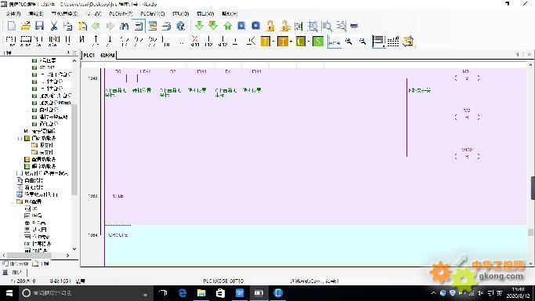Select the Cut scissors icon
Screen dimensions: 535x301
53,26
